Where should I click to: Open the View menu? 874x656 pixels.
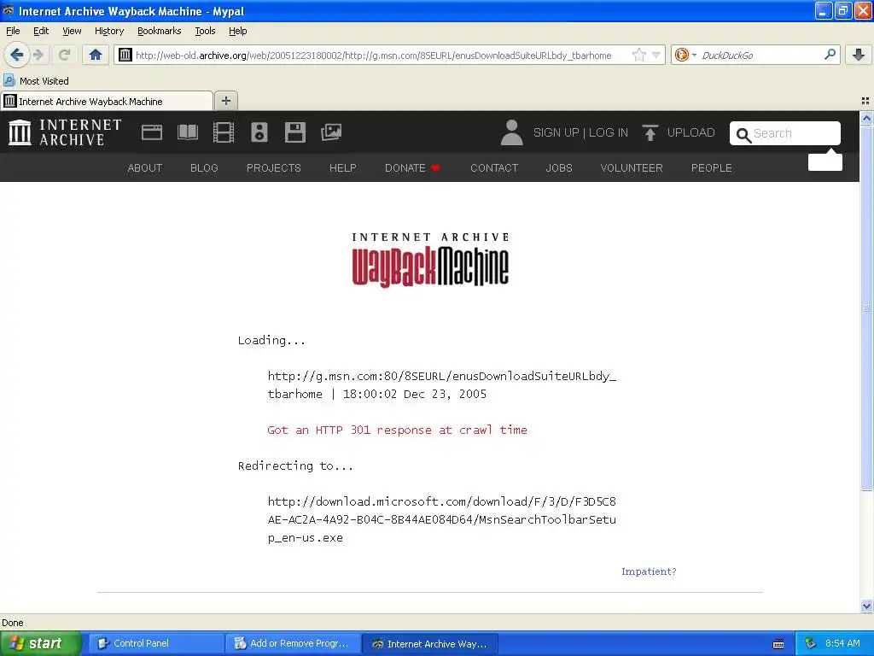[72, 31]
